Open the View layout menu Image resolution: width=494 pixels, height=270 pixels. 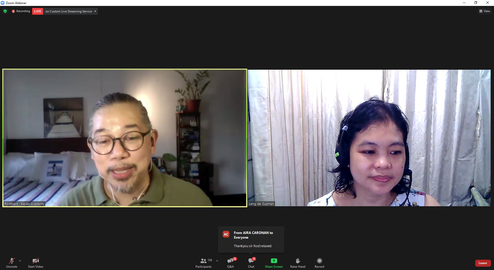484,11
